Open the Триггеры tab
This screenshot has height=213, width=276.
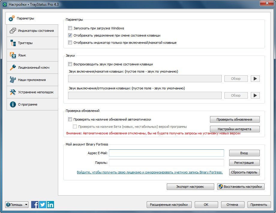(x=32, y=43)
